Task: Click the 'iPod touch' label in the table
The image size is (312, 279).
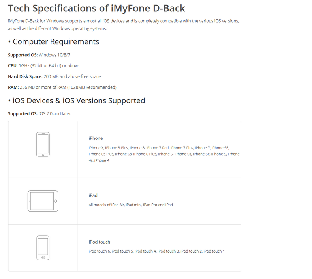Action: click(99, 242)
